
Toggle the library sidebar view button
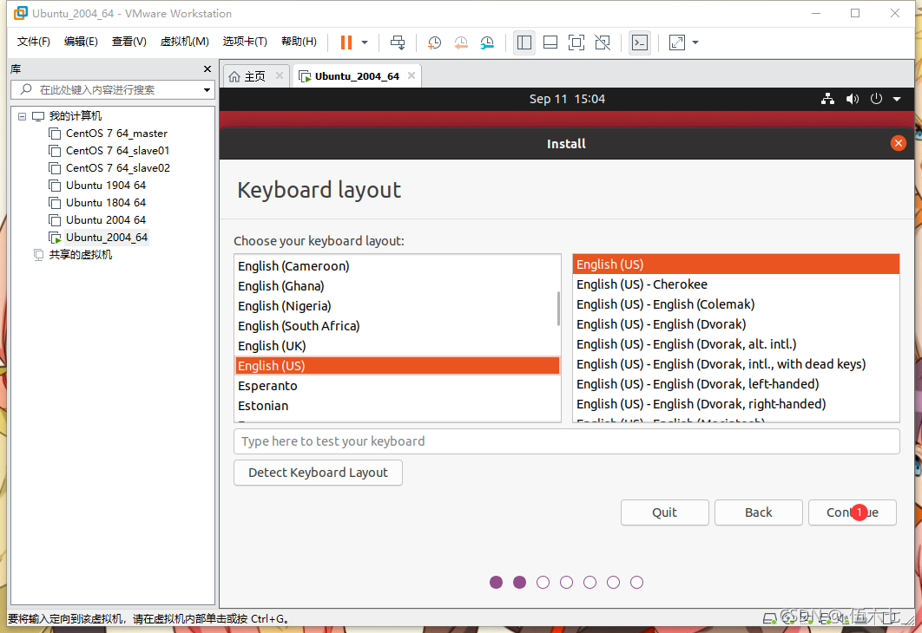(524, 42)
